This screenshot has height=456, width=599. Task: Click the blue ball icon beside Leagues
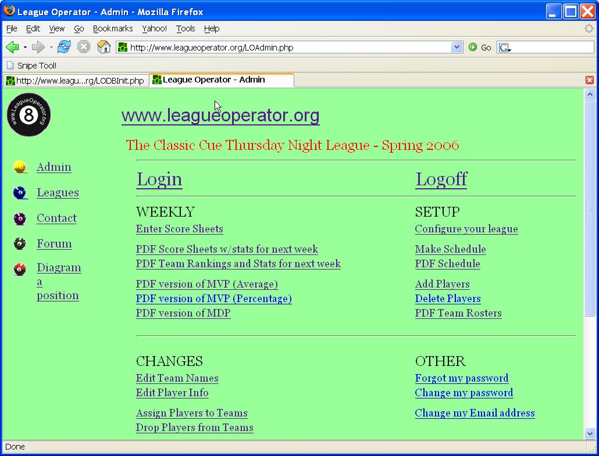pos(20,193)
